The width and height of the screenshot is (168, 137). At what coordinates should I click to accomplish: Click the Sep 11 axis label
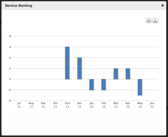pos(43,105)
